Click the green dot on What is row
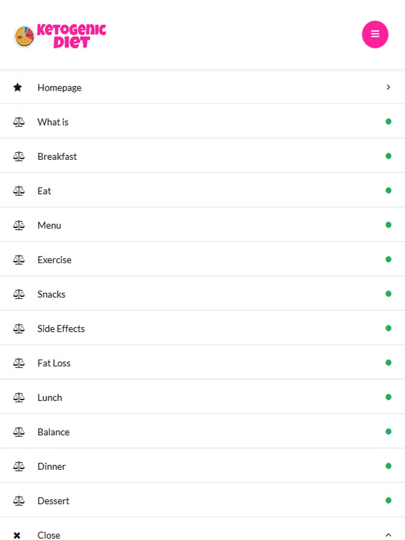 click(388, 122)
